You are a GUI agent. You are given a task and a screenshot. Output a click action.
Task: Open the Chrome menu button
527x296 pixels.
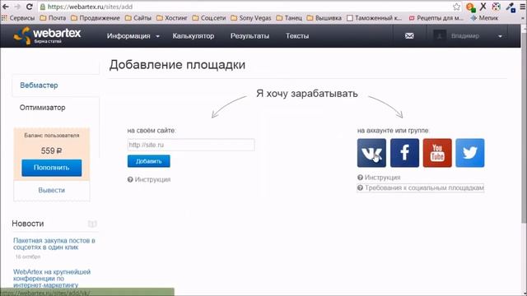[523, 7]
